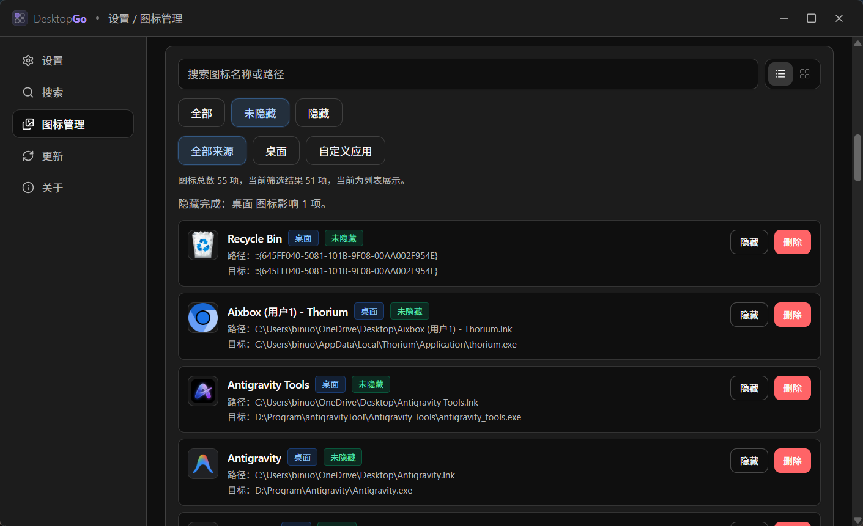Click the Thorium app icon
Image resolution: width=863 pixels, height=526 pixels.
(x=203, y=318)
